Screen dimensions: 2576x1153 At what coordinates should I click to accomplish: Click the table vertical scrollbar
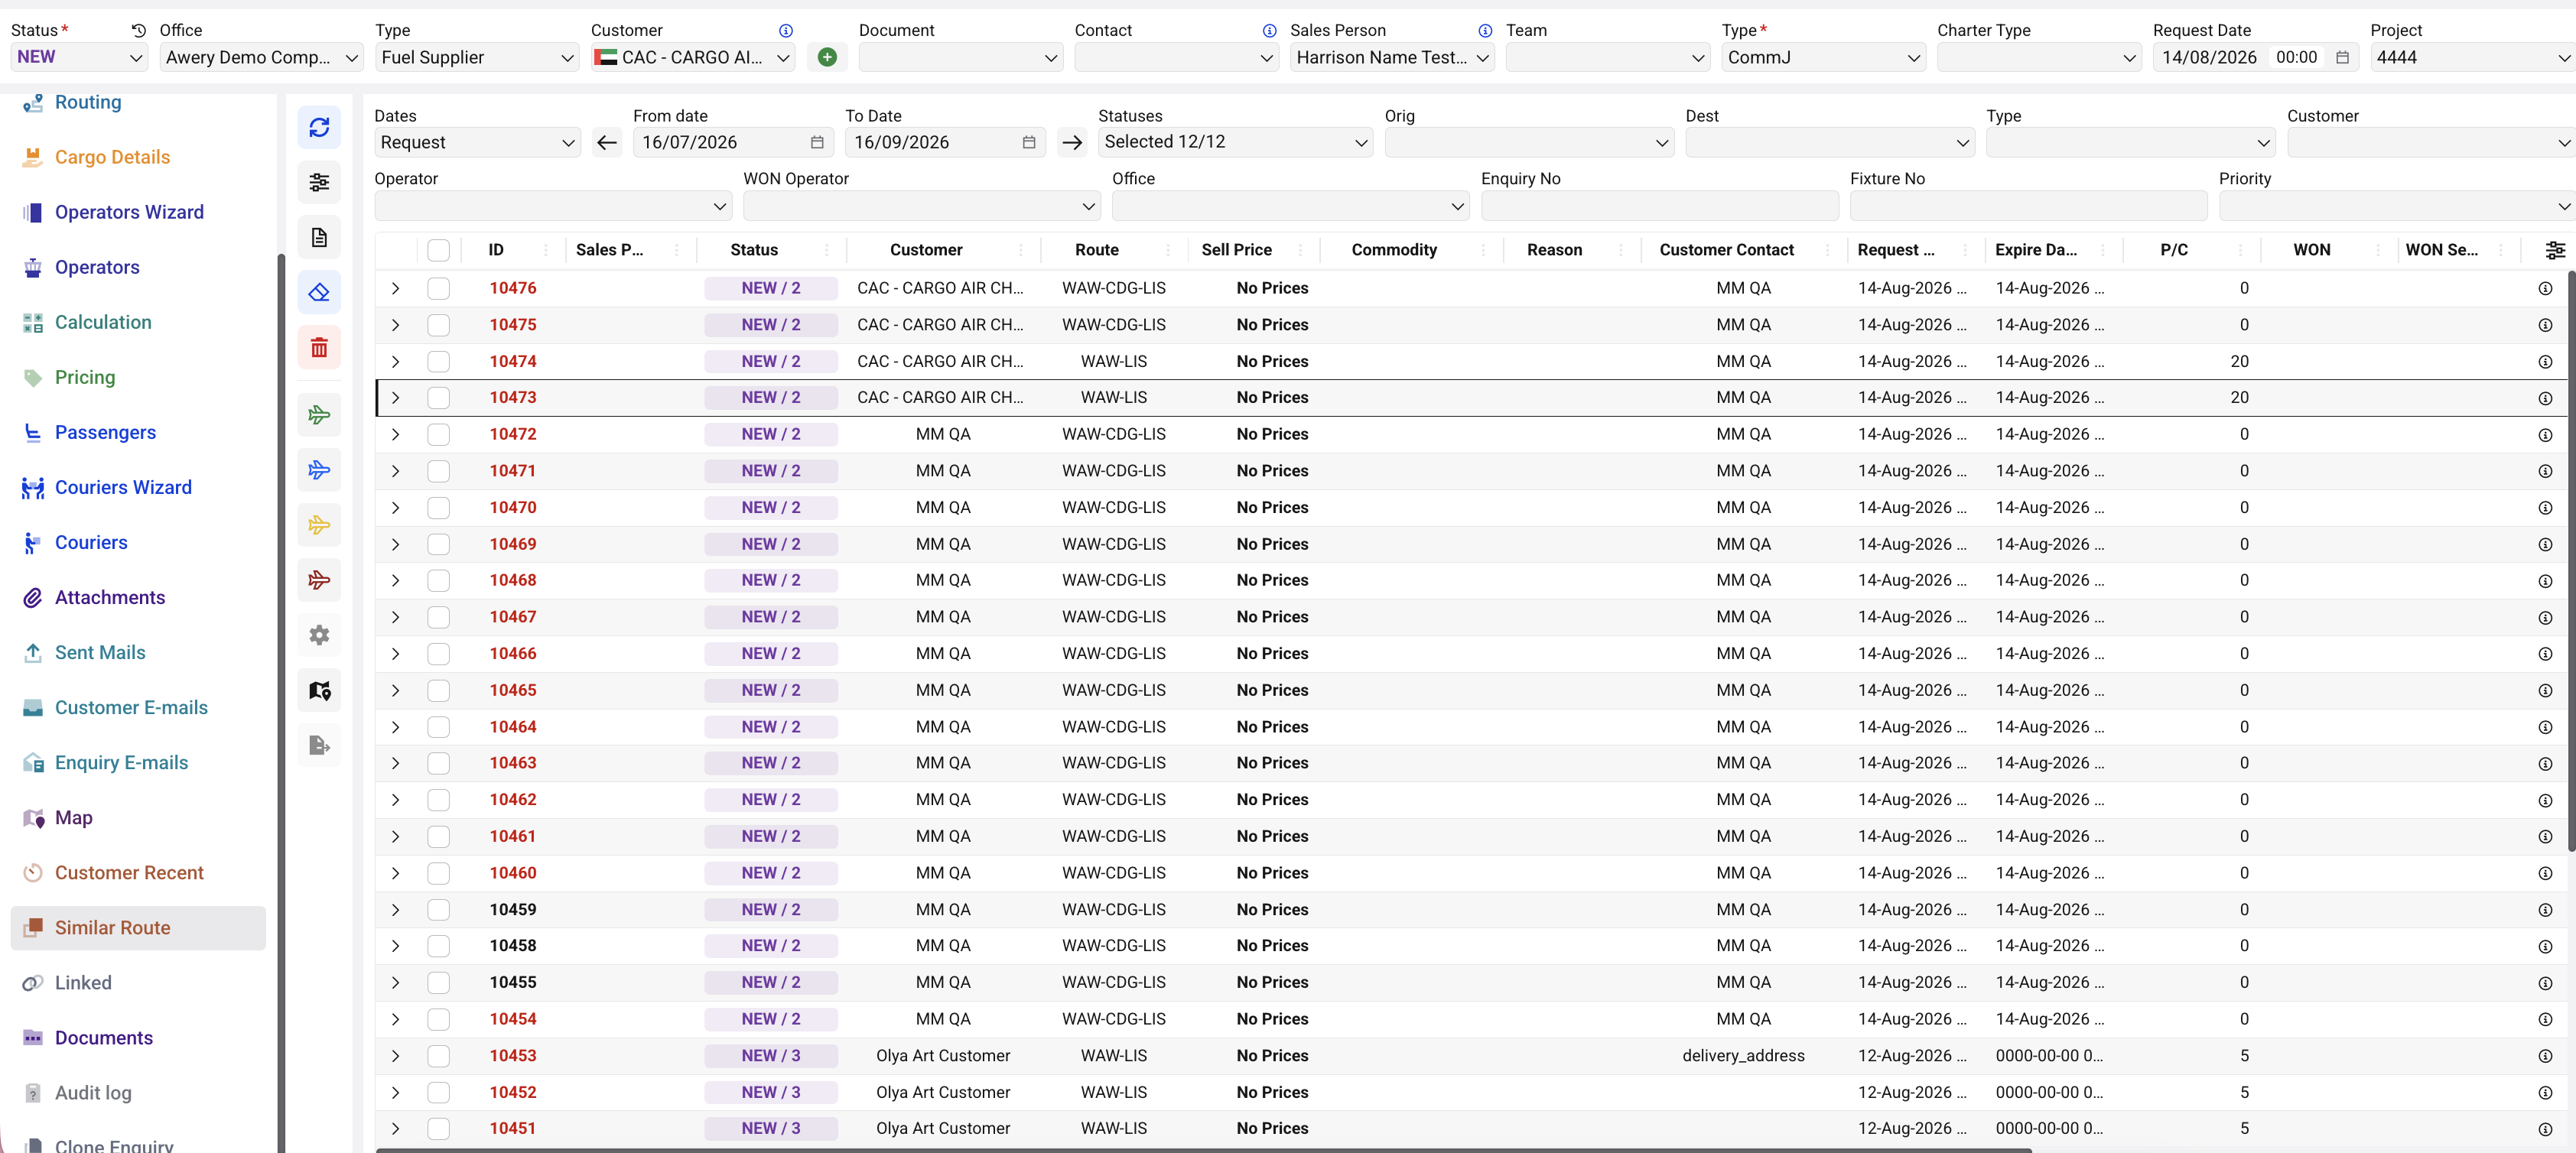point(2571,560)
